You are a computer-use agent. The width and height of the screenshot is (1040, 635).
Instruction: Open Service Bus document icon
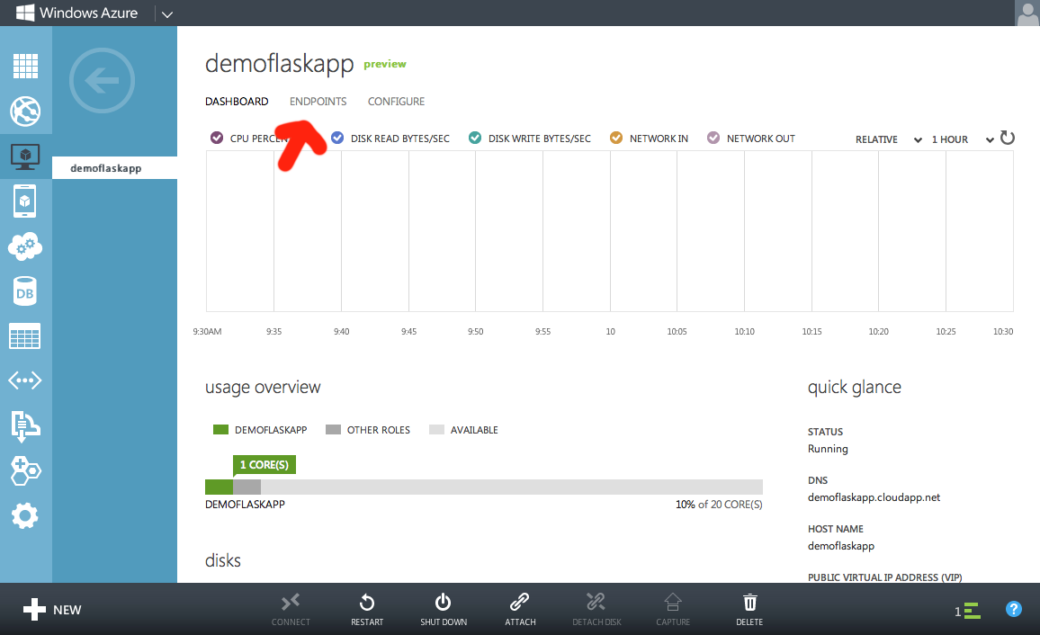(x=25, y=425)
